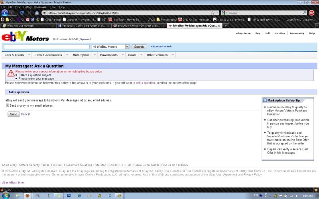The image size is (319, 199).
Task: Open Internet Explorer from the taskbar
Action: coord(79,195)
